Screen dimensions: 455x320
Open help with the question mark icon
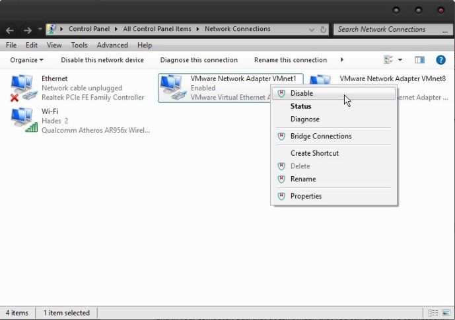(440, 60)
